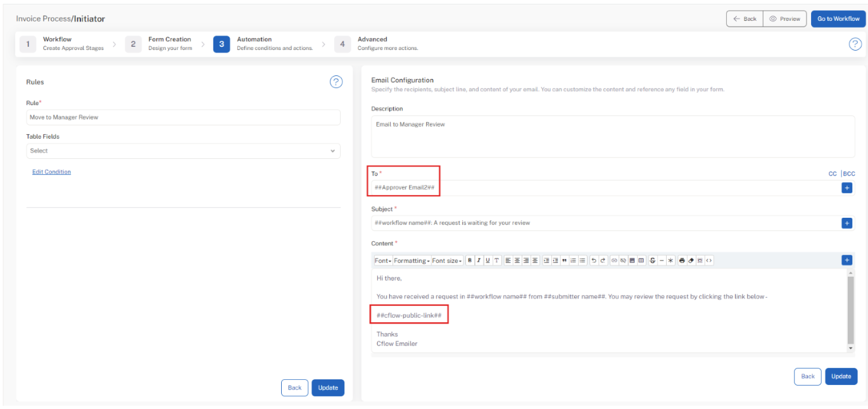The width and height of the screenshot is (868, 409).
Task: Open the Font dropdown in the editor
Action: click(382, 260)
